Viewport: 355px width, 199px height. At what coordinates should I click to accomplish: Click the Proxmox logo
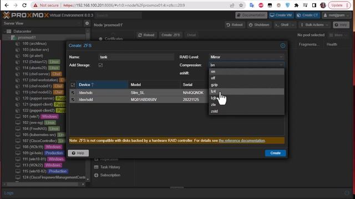(26, 15)
